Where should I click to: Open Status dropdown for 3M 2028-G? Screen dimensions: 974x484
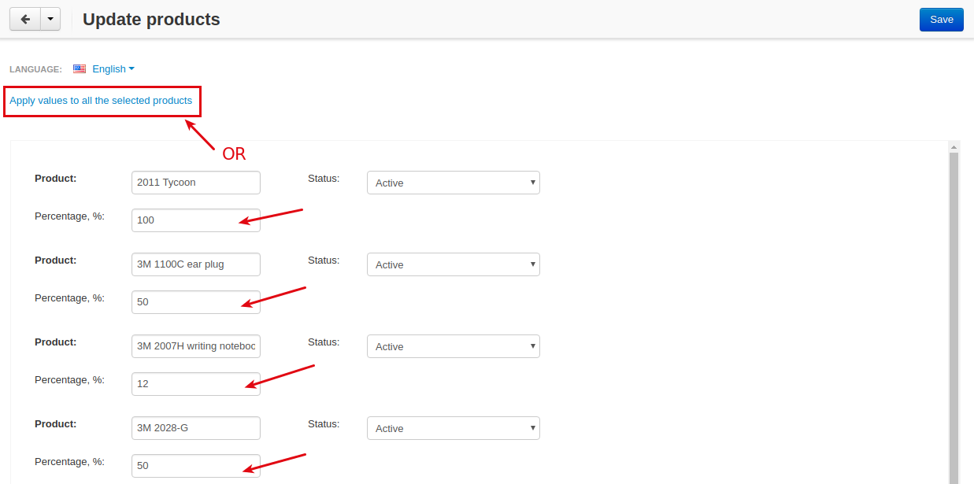pyautogui.click(x=454, y=428)
